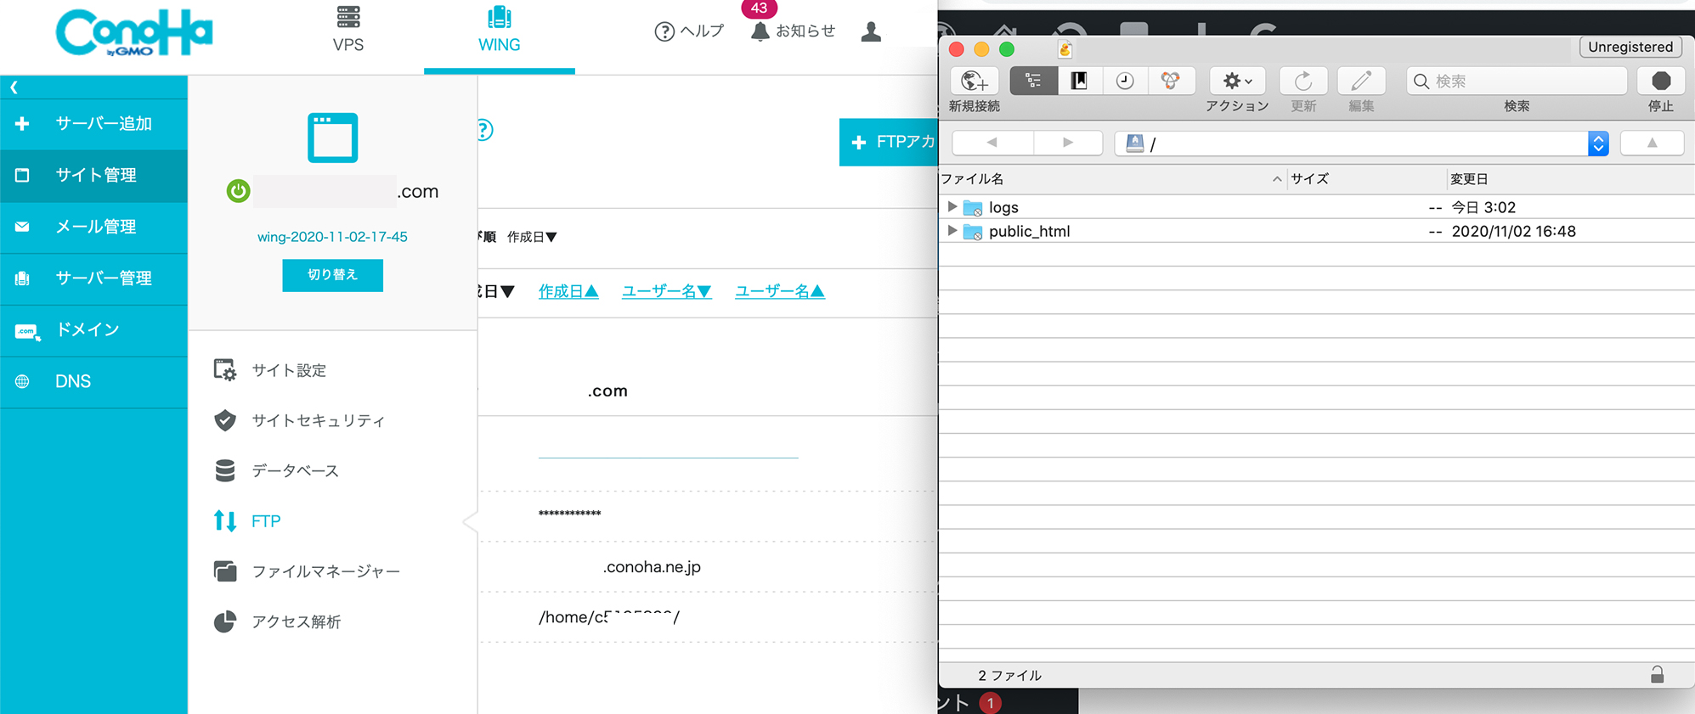Screen dimensions: 1695x714
Task: Click the 検索 search field in Cyberduck
Action: coord(1517,81)
